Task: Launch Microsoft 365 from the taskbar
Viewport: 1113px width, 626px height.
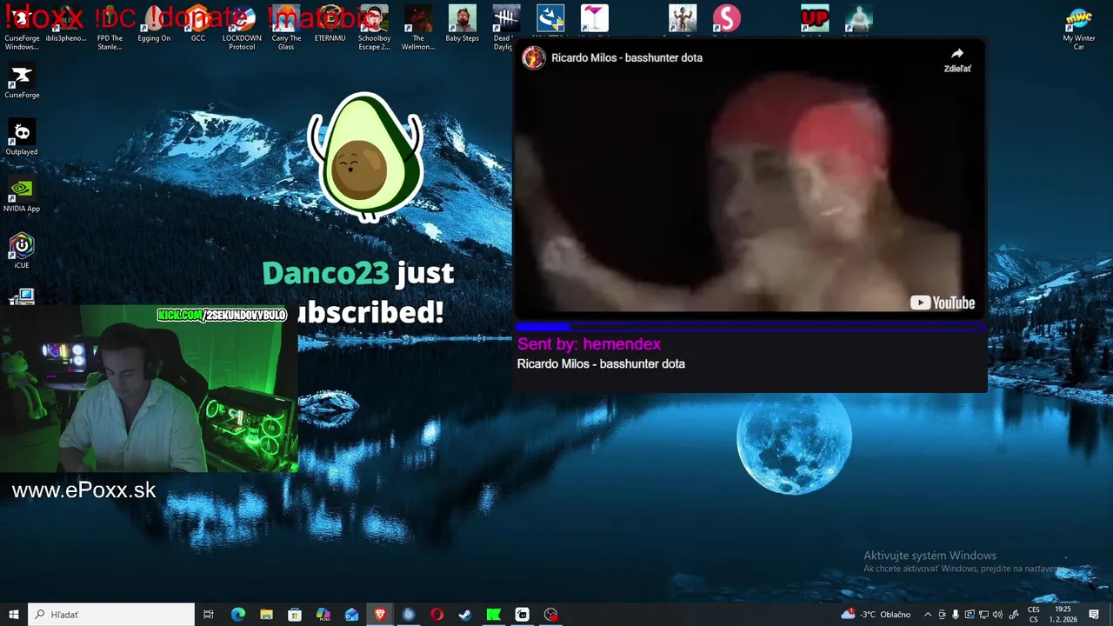Action: click(x=323, y=615)
